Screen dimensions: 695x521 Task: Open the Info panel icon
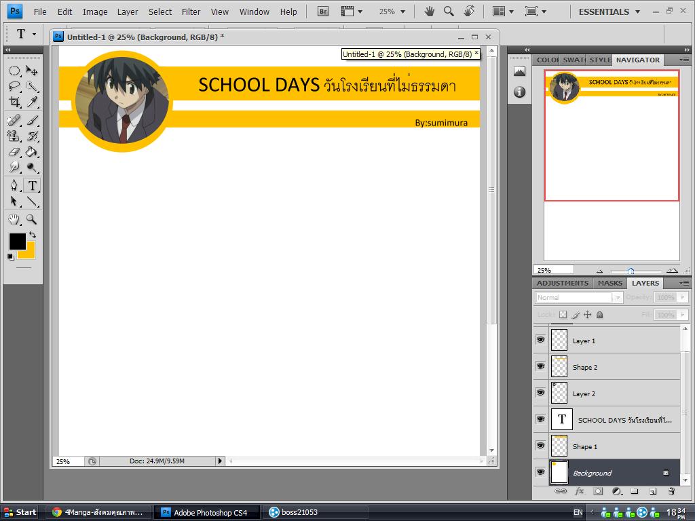tap(519, 92)
